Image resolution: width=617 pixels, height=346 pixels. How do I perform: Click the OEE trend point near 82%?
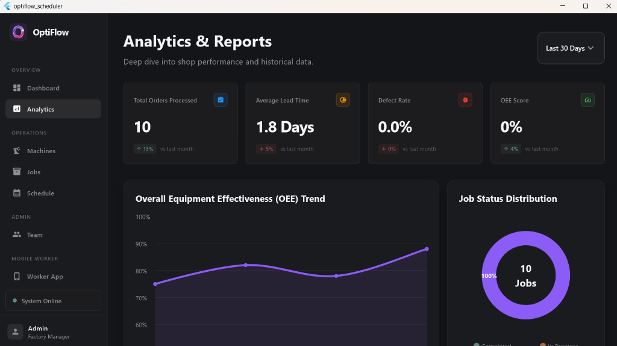pos(246,265)
